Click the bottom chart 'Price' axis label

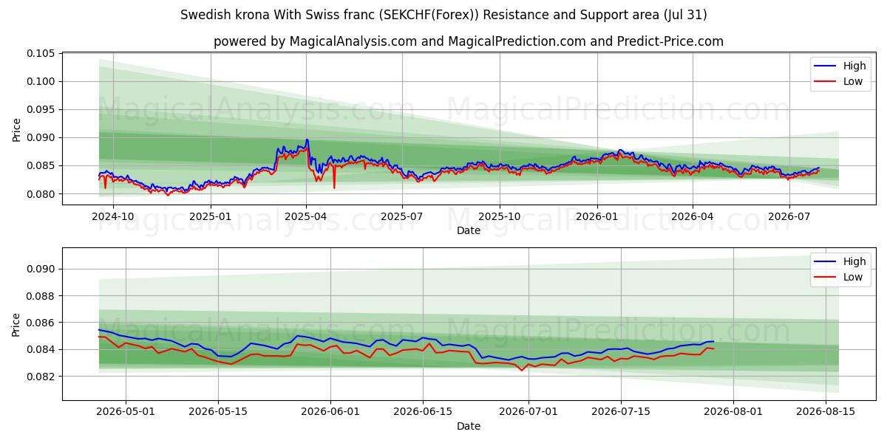(16, 324)
